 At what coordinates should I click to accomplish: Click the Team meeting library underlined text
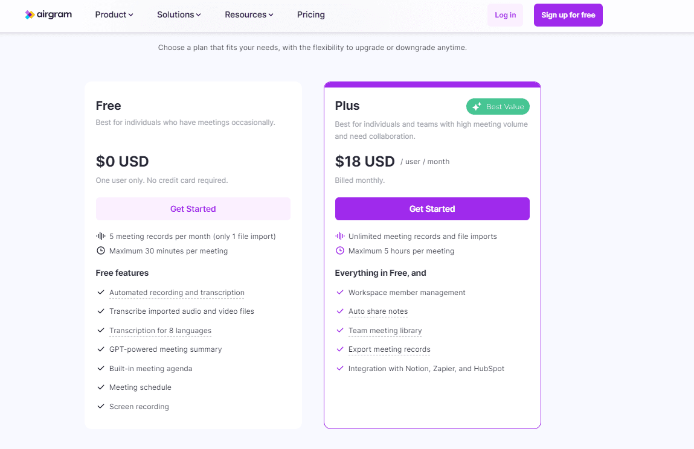[385, 331]
